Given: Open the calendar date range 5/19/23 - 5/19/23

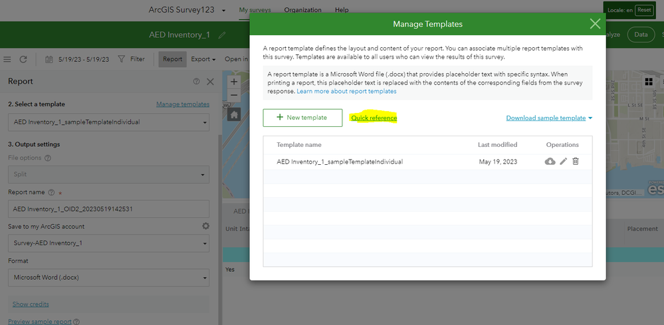Looking at the screenshot, I should pos(77,59).
